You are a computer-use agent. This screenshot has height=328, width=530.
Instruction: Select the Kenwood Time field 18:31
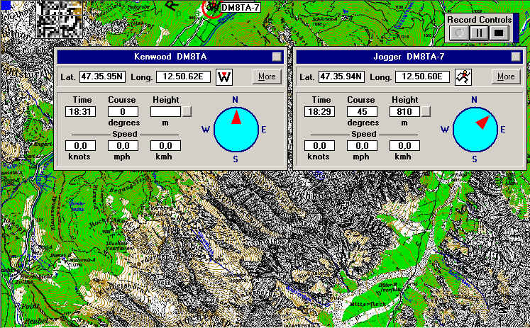click(x=80, y=112)
